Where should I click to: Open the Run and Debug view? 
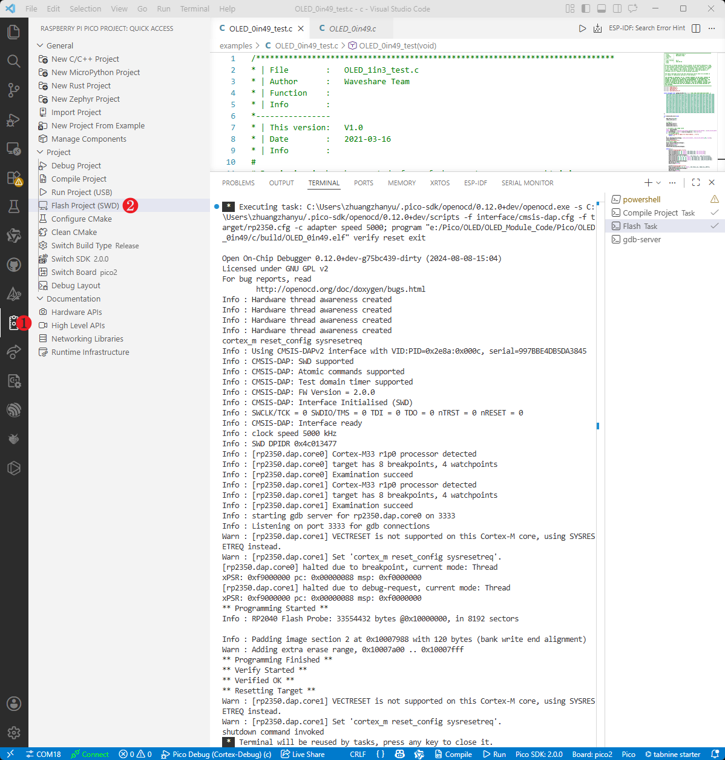tap(14, 119)
